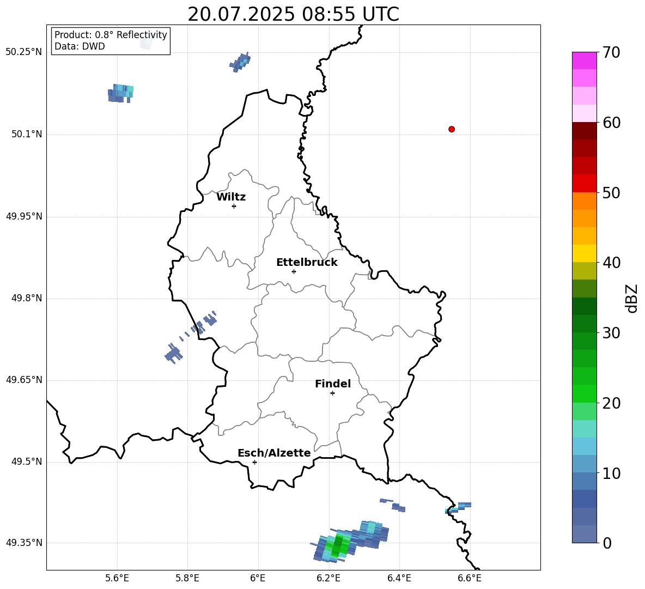Screen dimensions: 645x589
Task: Click the small echo near 50.23°N 5.95°E
Action: [240, 62]
